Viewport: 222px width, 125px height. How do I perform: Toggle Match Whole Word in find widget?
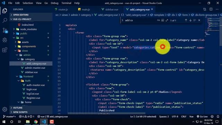tap(163, 20)
